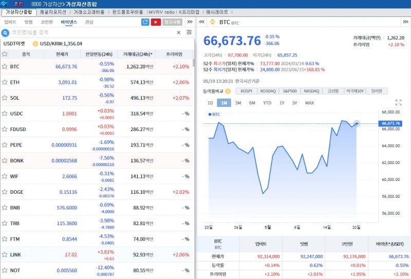
Task: Toggle favorite star in header row
Action: (5, 54)
